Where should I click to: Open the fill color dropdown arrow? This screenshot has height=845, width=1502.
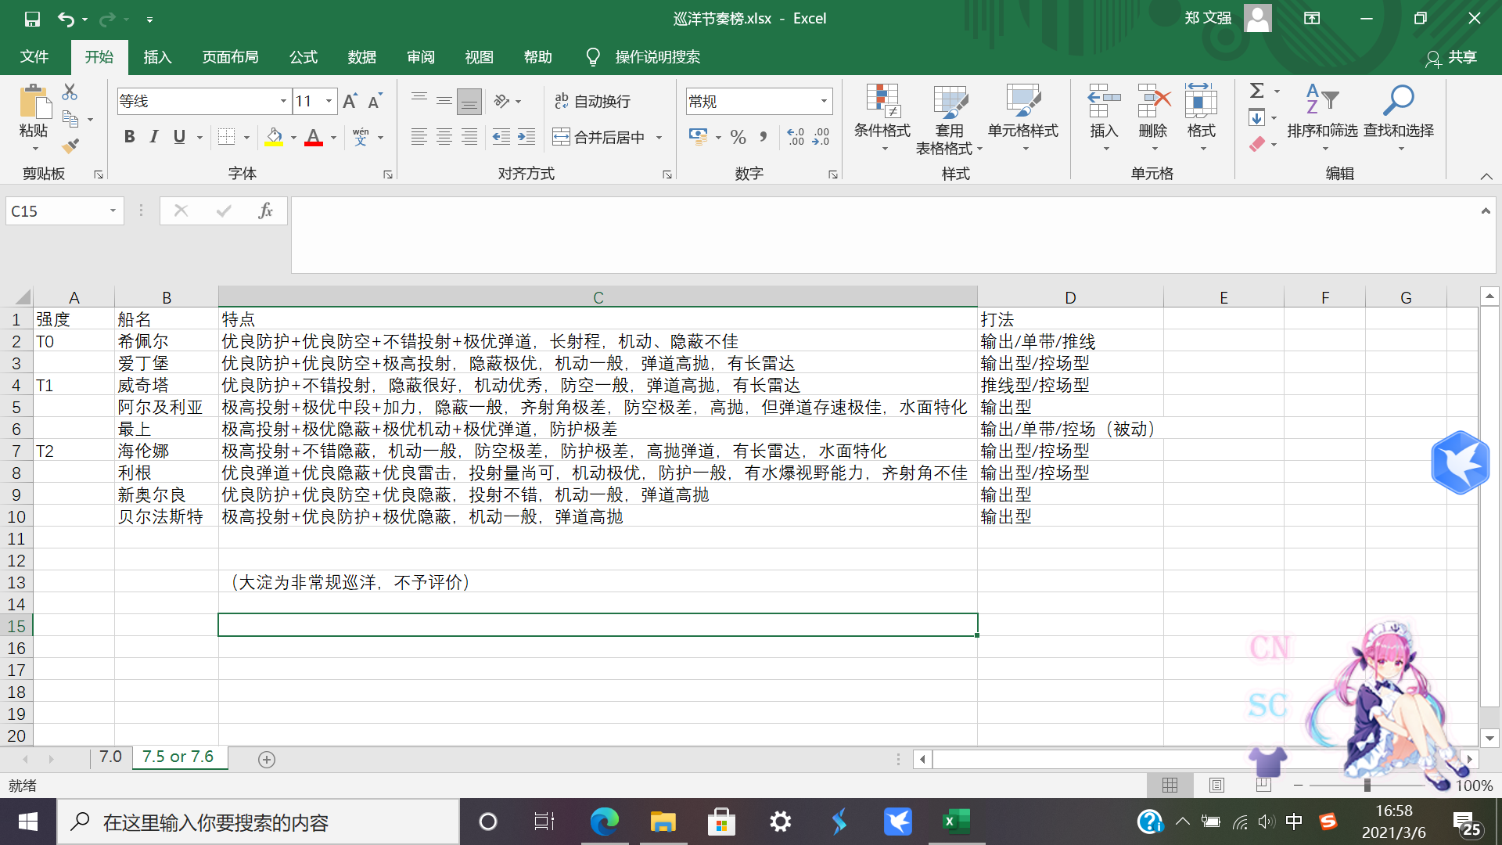point(293,137)
